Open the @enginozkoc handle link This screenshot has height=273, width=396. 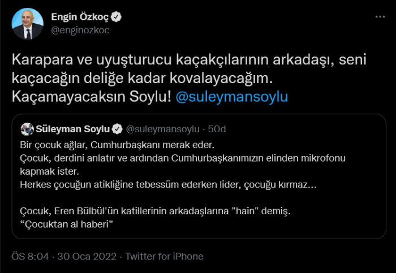point(80,30)
